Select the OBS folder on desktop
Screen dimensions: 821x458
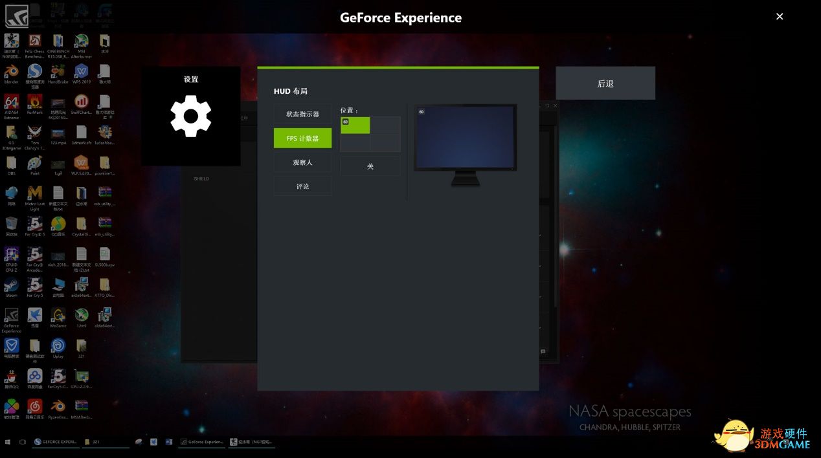(x=12, y=166)
